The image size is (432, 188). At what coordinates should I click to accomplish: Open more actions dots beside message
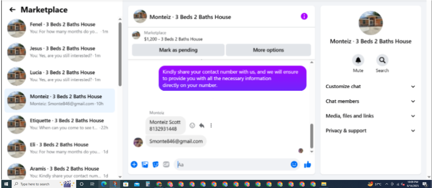(211, 125)
